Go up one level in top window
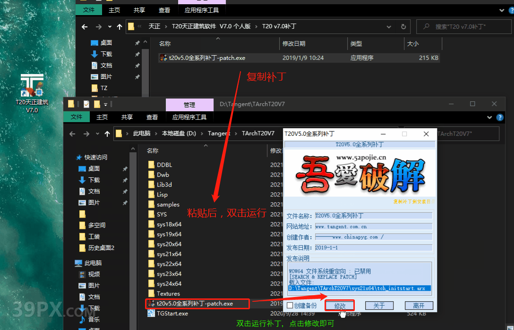The width and height of the screenshot is (514, 330). click(x=120, y=27)
